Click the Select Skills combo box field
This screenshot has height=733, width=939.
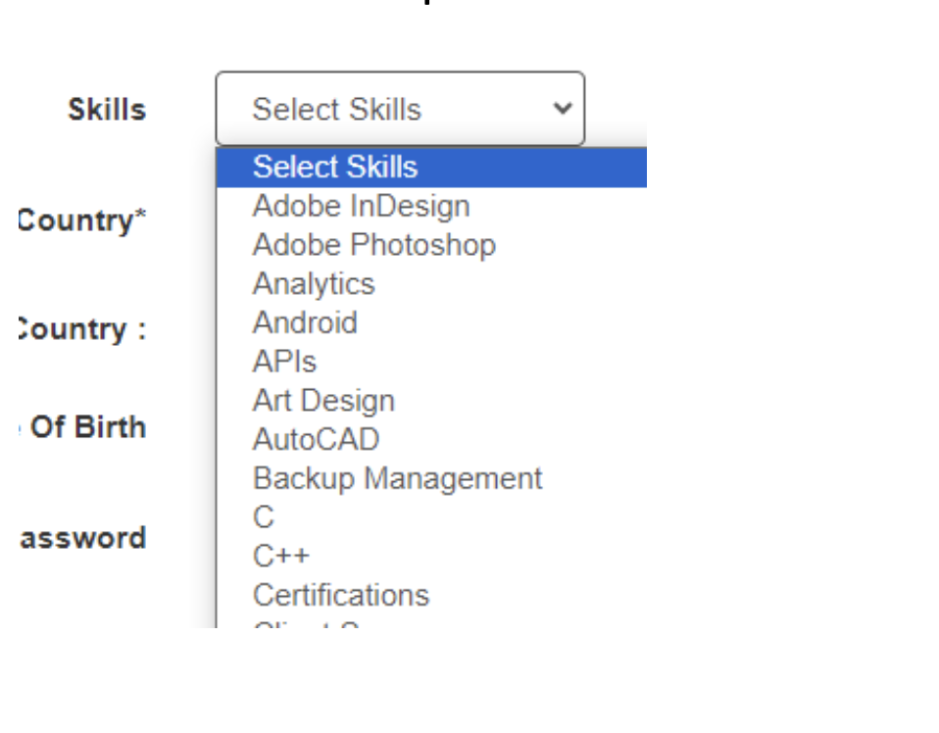tap(392, 109)
